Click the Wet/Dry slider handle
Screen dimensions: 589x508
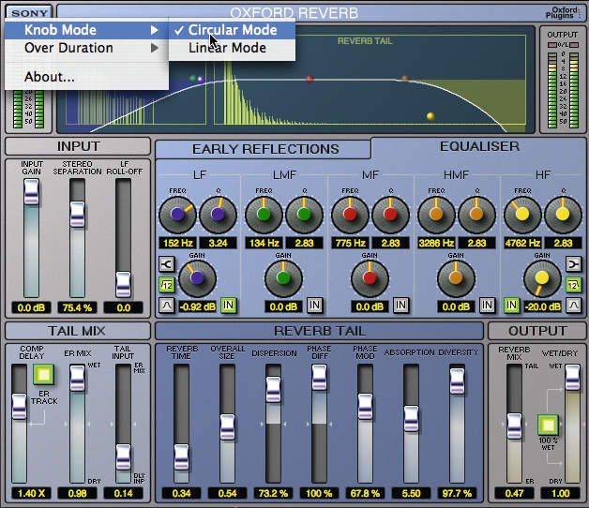[x=572, y=378]
